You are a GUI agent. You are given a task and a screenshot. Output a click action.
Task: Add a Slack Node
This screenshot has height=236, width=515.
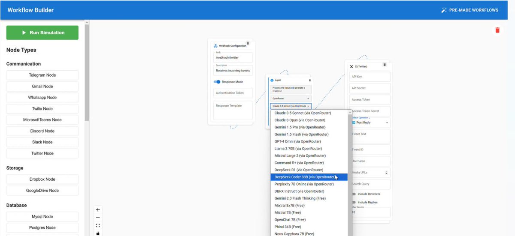[42, 142]
